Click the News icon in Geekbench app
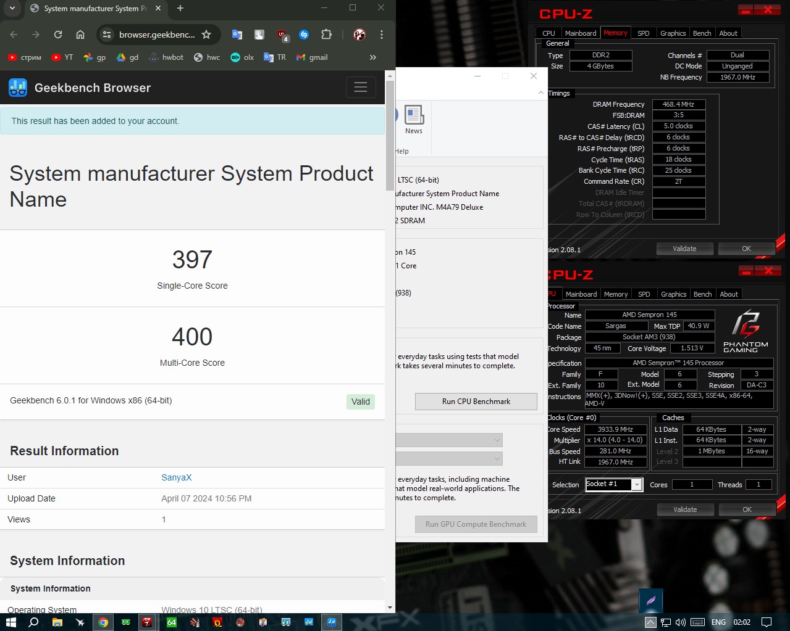The height and width of the screenshot is (631, 790). coord(414,120)
